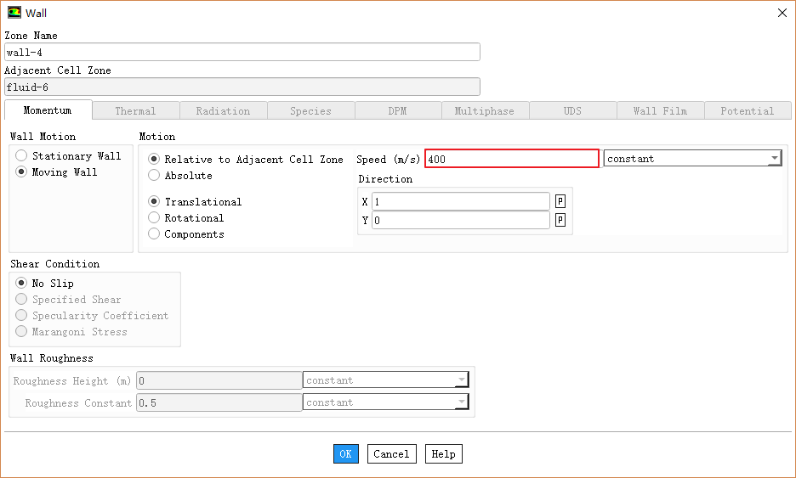
Task: Click the Cancel button
Action: [391, 454]
